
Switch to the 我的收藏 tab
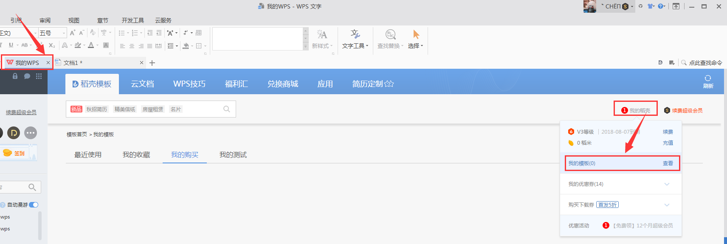coord(136,155)
